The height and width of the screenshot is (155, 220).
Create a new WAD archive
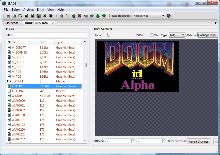[8, 16]
